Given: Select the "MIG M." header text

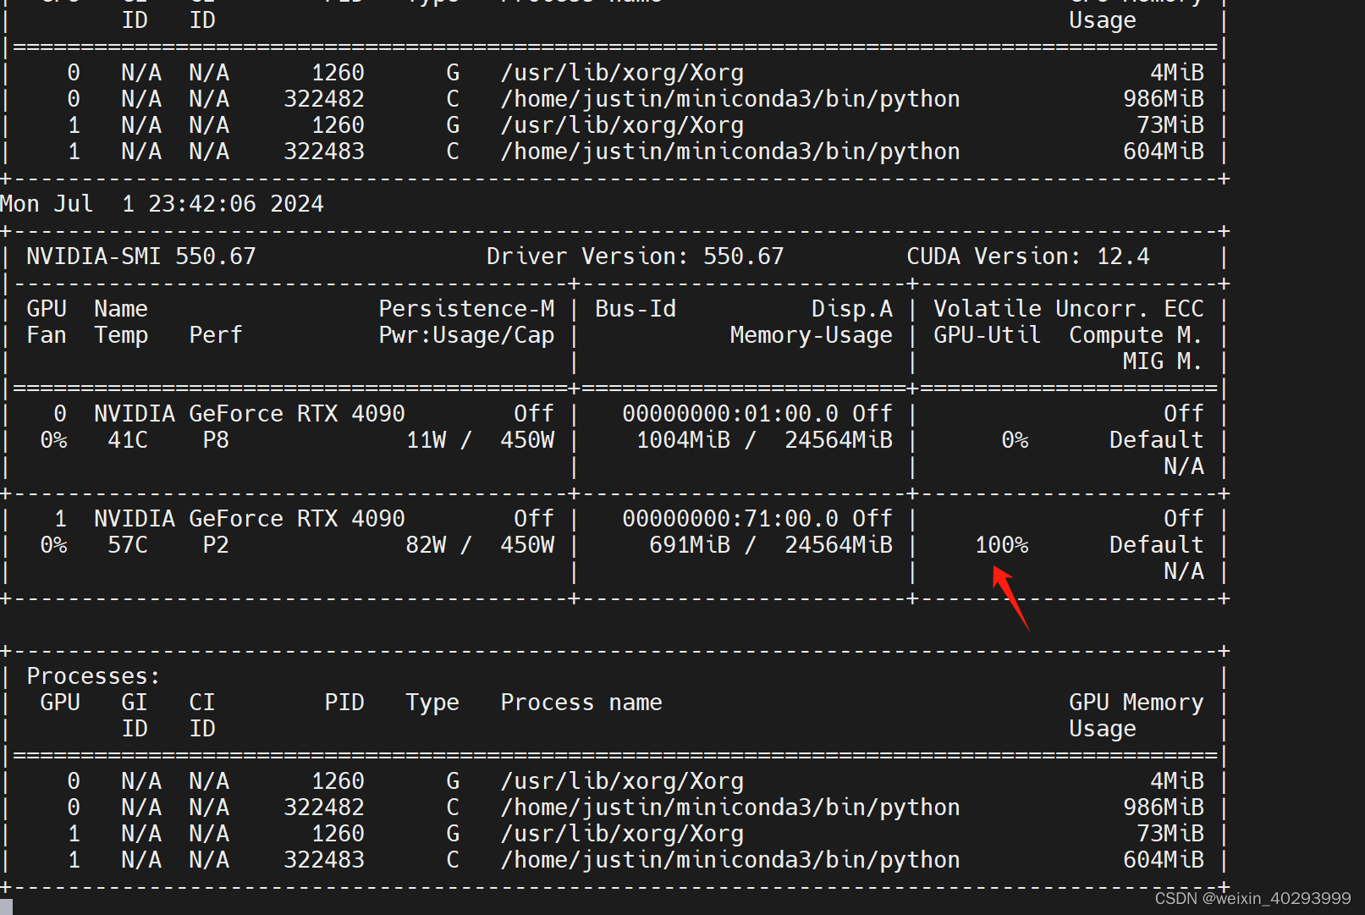Looking at the screenshot, I should tap(1163, 361).
